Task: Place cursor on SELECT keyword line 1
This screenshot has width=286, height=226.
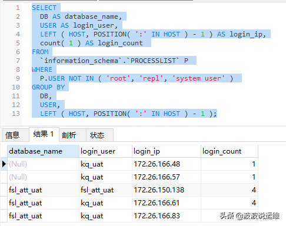Action: tap(44, 8)
